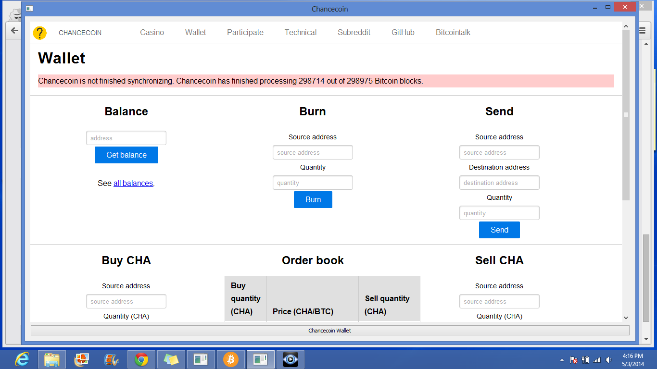Click the red not finished synchronizing message

(x=326, y=81)
